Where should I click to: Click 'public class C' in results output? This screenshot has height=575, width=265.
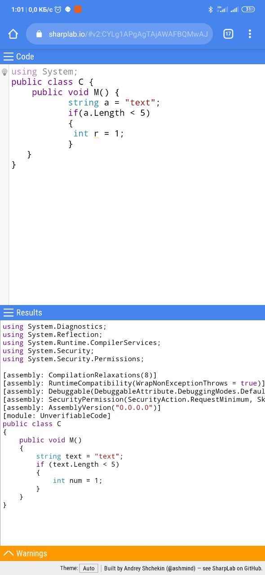pos(32,424)
